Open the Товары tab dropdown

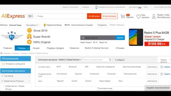pos(22,48)
